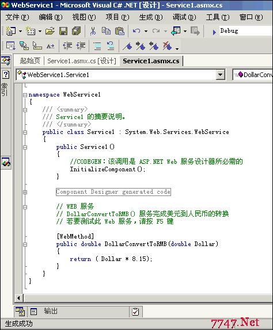Go to the next bookmark
Screen dimensions: 273x330
[141, 45]
